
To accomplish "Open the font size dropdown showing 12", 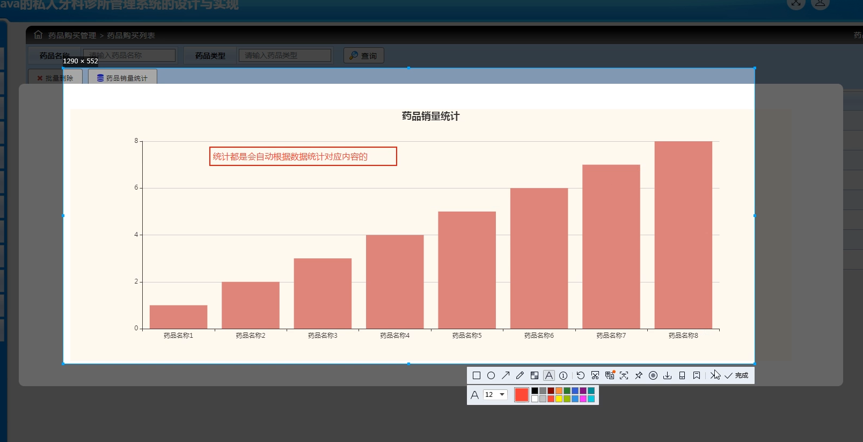I will tap(495, 394).
